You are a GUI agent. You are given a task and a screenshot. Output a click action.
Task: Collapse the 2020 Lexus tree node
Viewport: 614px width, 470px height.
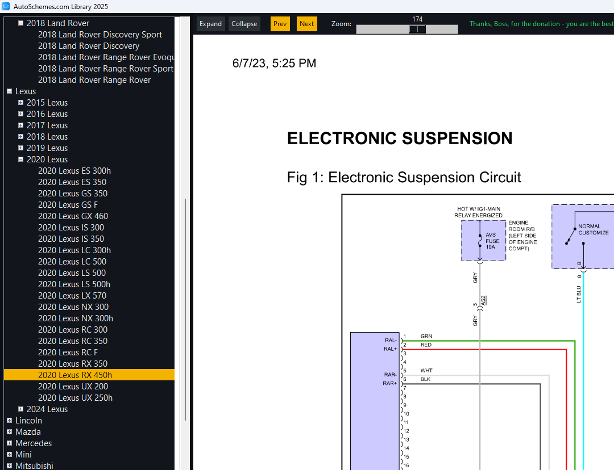21,160
